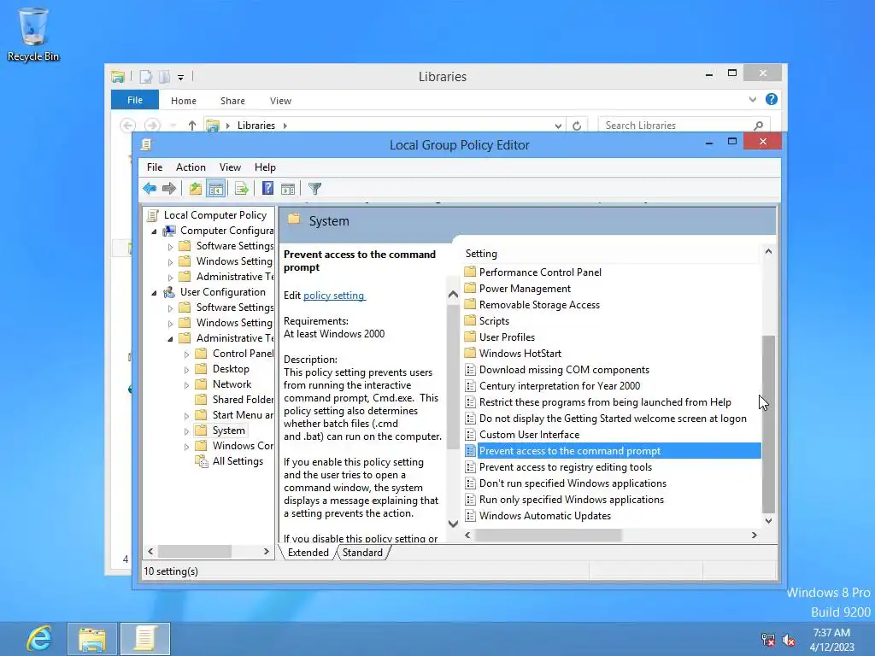Screen dimensions: 875x656
Task: Click the Libraries window help icon
Action: [772, 99]
